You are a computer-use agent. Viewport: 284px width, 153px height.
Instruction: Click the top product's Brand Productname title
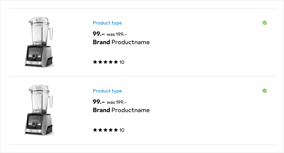click(x=121, y=42)
